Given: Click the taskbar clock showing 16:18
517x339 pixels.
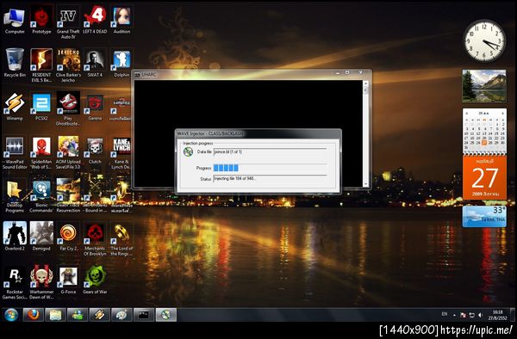Looking at the screenshot, I should pos(497,315).
